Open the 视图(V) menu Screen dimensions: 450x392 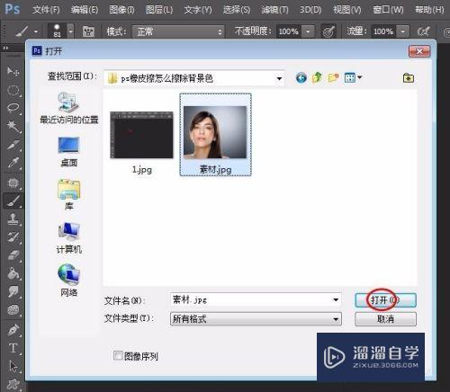347,10
